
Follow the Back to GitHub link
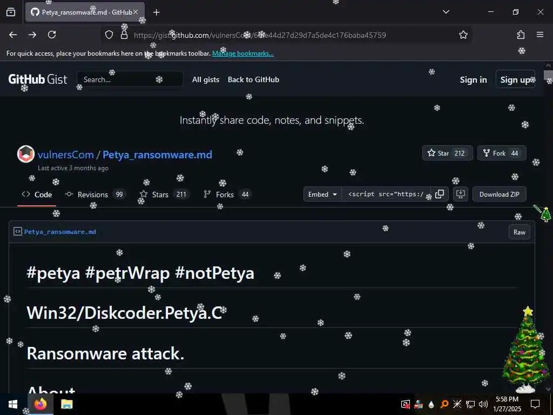(x=253, y=79)
